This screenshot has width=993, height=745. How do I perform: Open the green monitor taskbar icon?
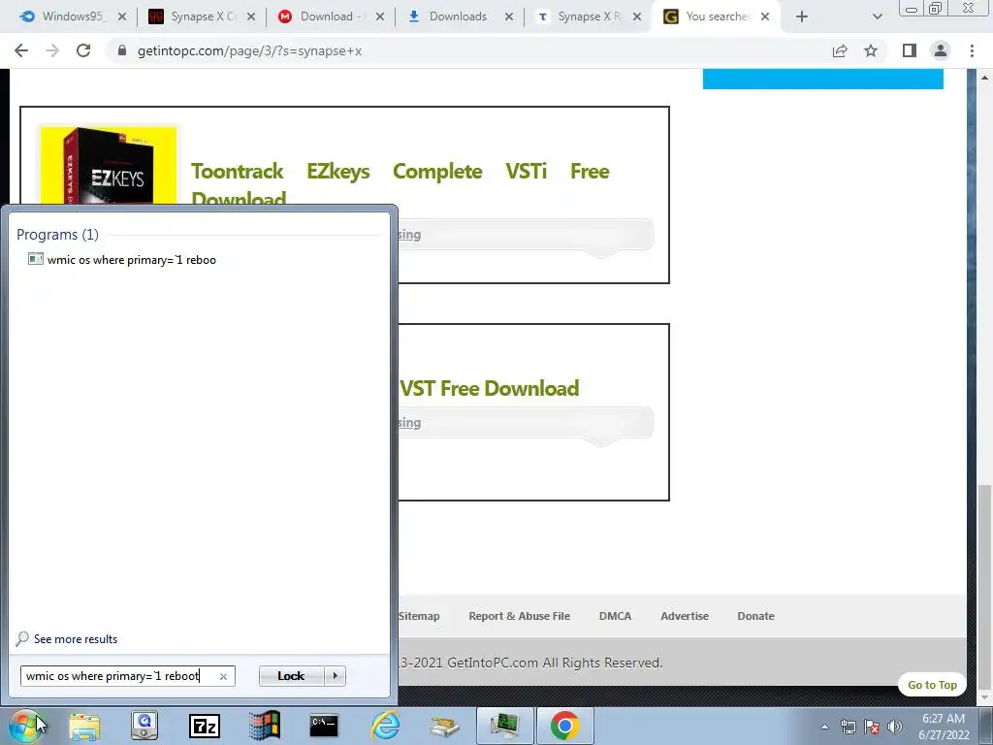504,726
